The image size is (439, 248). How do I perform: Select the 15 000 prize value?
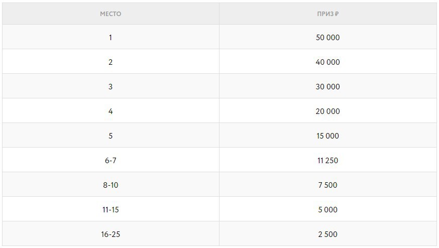327,136
